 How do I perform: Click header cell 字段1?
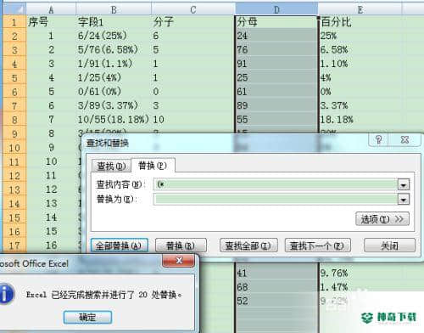point(114,22)
